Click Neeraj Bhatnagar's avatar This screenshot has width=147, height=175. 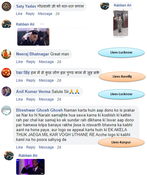(6, 54)
